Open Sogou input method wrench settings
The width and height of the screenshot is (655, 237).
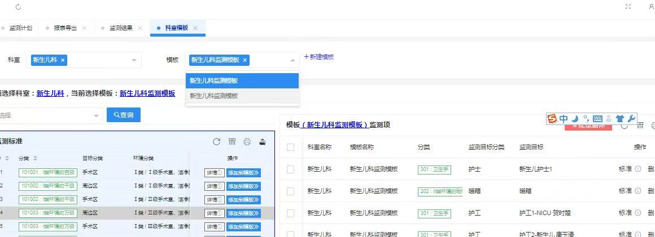[631, 119]
